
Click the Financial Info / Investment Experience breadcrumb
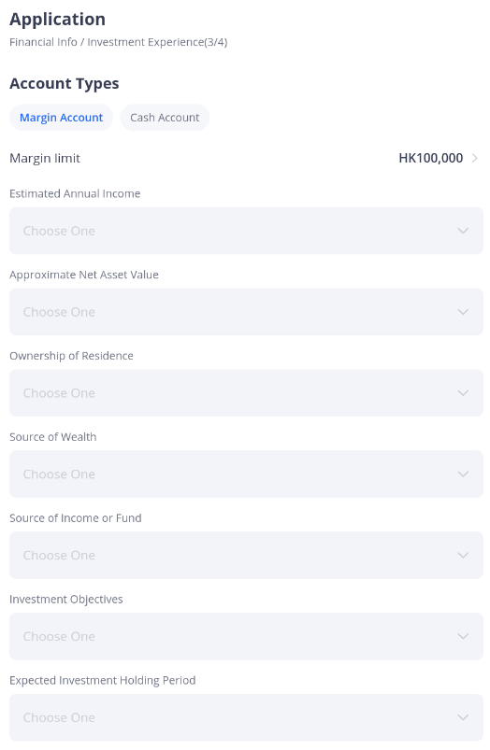click(x=119, y=43)
